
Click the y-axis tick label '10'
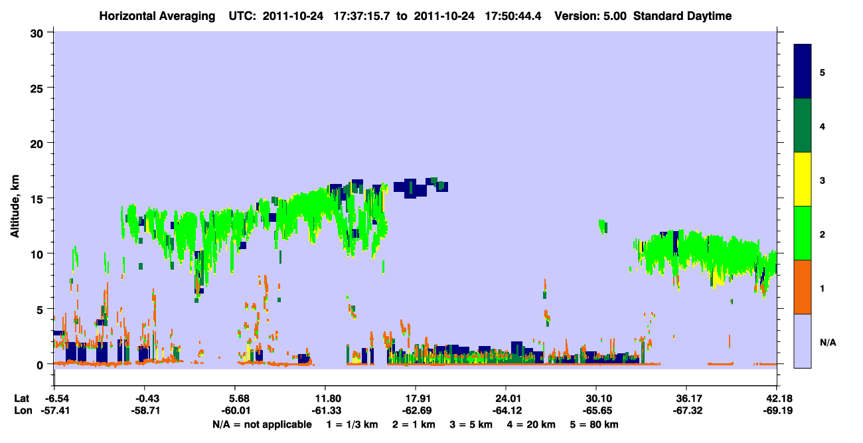coord(39,254)
